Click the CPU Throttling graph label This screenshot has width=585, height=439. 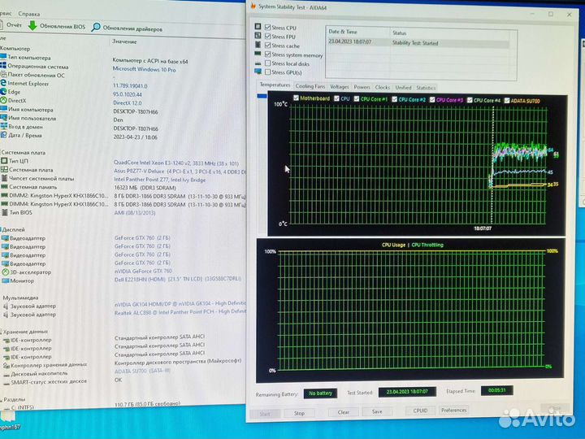pos(427,245)
